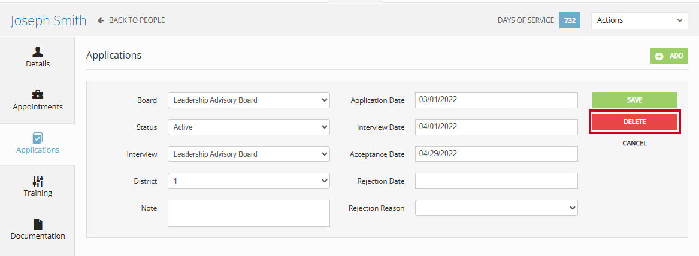Click the empty Rejection Date field
The width and height of the screenshot is (699, 256).
[x=496, y=181]
